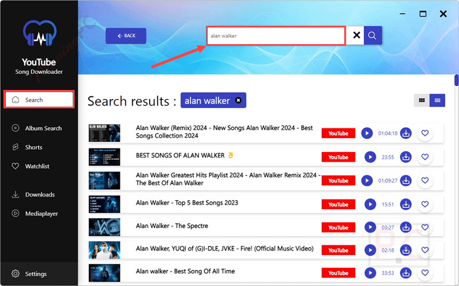Click YouTube badge on 'Alan Walker (Remix) 2024'

(338, 134)
